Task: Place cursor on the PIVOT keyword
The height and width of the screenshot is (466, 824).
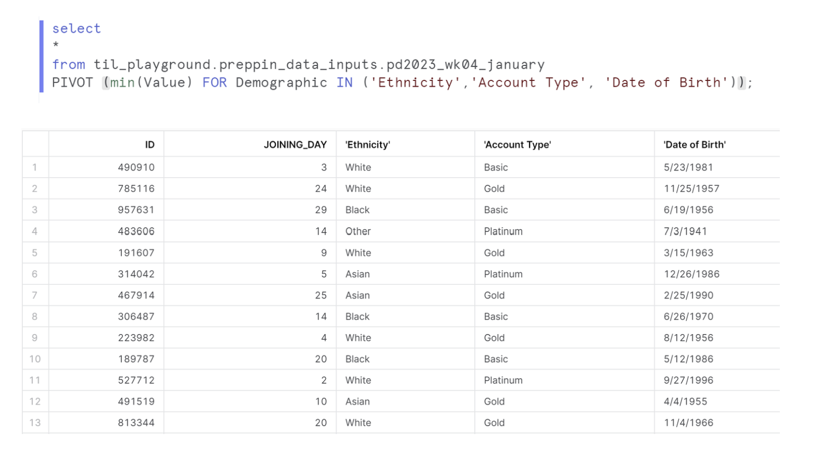Action: [x=72, y=83]
